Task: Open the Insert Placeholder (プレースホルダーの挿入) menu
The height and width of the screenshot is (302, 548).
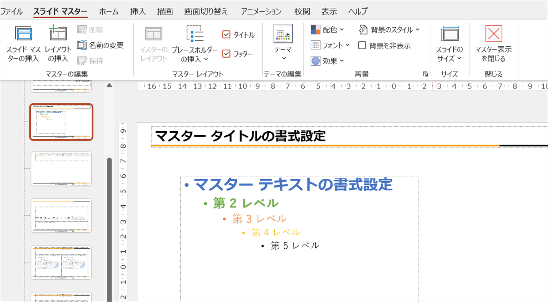Action: [194, 44]
